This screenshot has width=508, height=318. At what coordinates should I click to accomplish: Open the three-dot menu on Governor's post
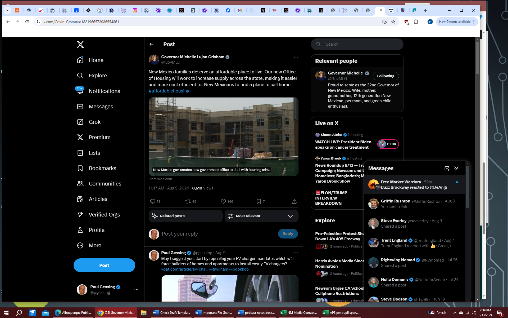[x=296, y=57]
